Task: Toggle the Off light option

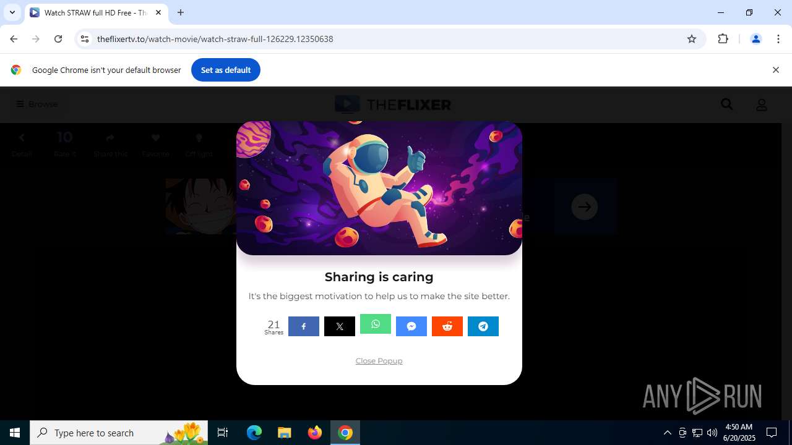Action: [x=199, y=145]
